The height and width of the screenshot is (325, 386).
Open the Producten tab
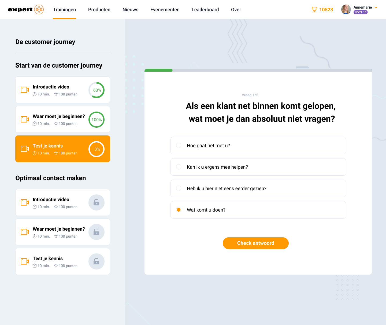[x=99, y=10]
